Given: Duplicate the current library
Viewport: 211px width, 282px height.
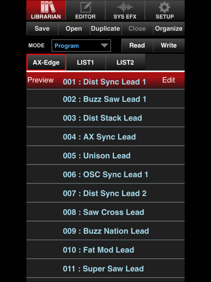Looking at the screenshot, I should 105,28.
